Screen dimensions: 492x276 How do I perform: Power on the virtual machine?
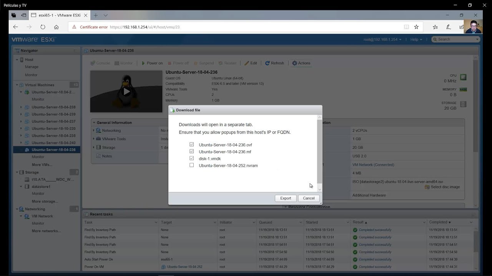pos(151,63)
